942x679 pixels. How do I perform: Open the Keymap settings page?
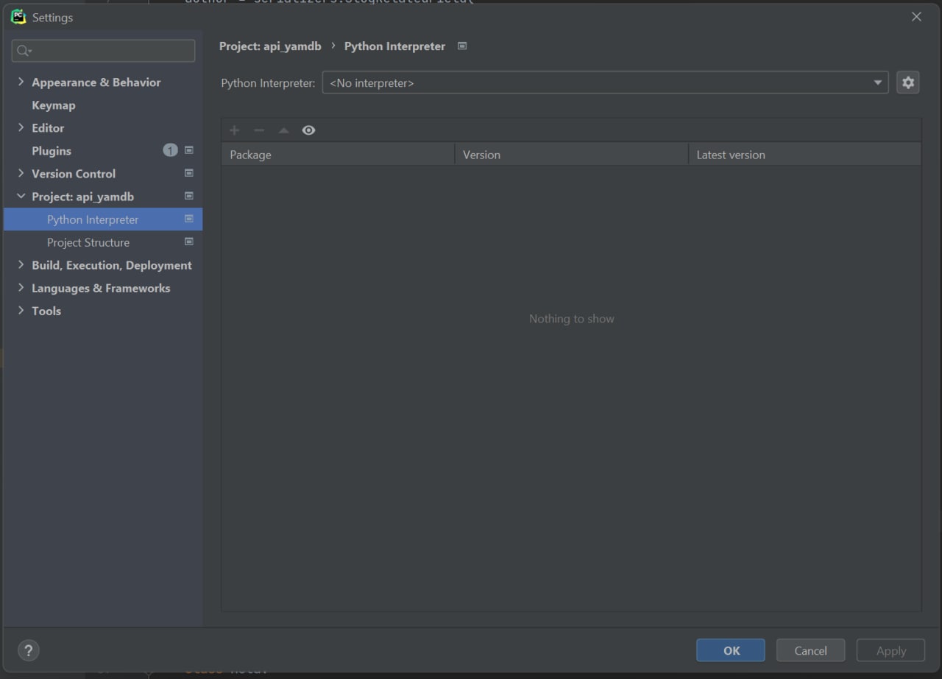[x=54, y=105]
